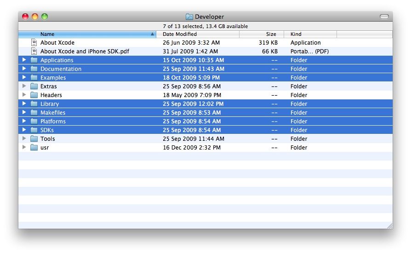Select the Headers folder name
Image resolution: width=411 pixels, height=254 pixels.
point(51,95)
